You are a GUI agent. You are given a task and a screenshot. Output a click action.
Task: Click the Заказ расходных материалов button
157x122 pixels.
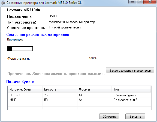[130, 71]
